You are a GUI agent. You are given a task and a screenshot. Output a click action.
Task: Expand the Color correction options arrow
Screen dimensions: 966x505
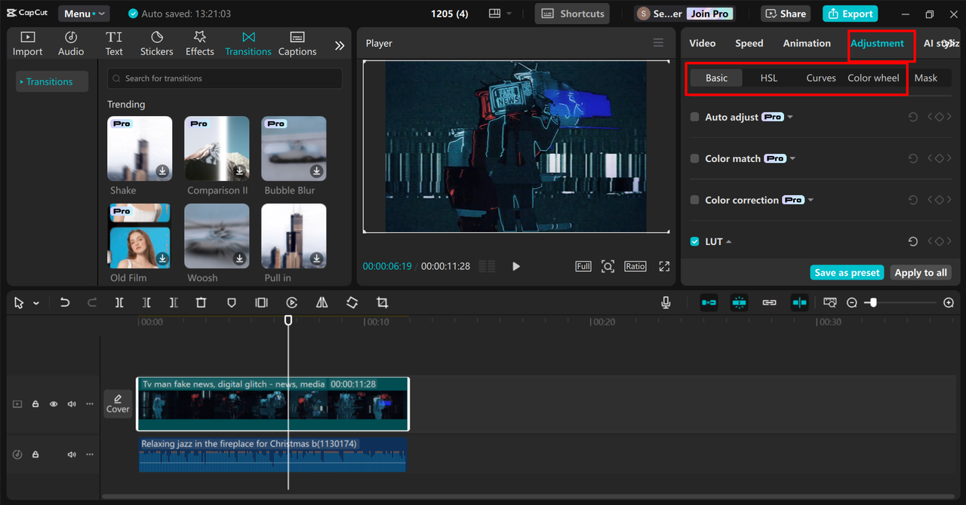click(x=811, y=200)
